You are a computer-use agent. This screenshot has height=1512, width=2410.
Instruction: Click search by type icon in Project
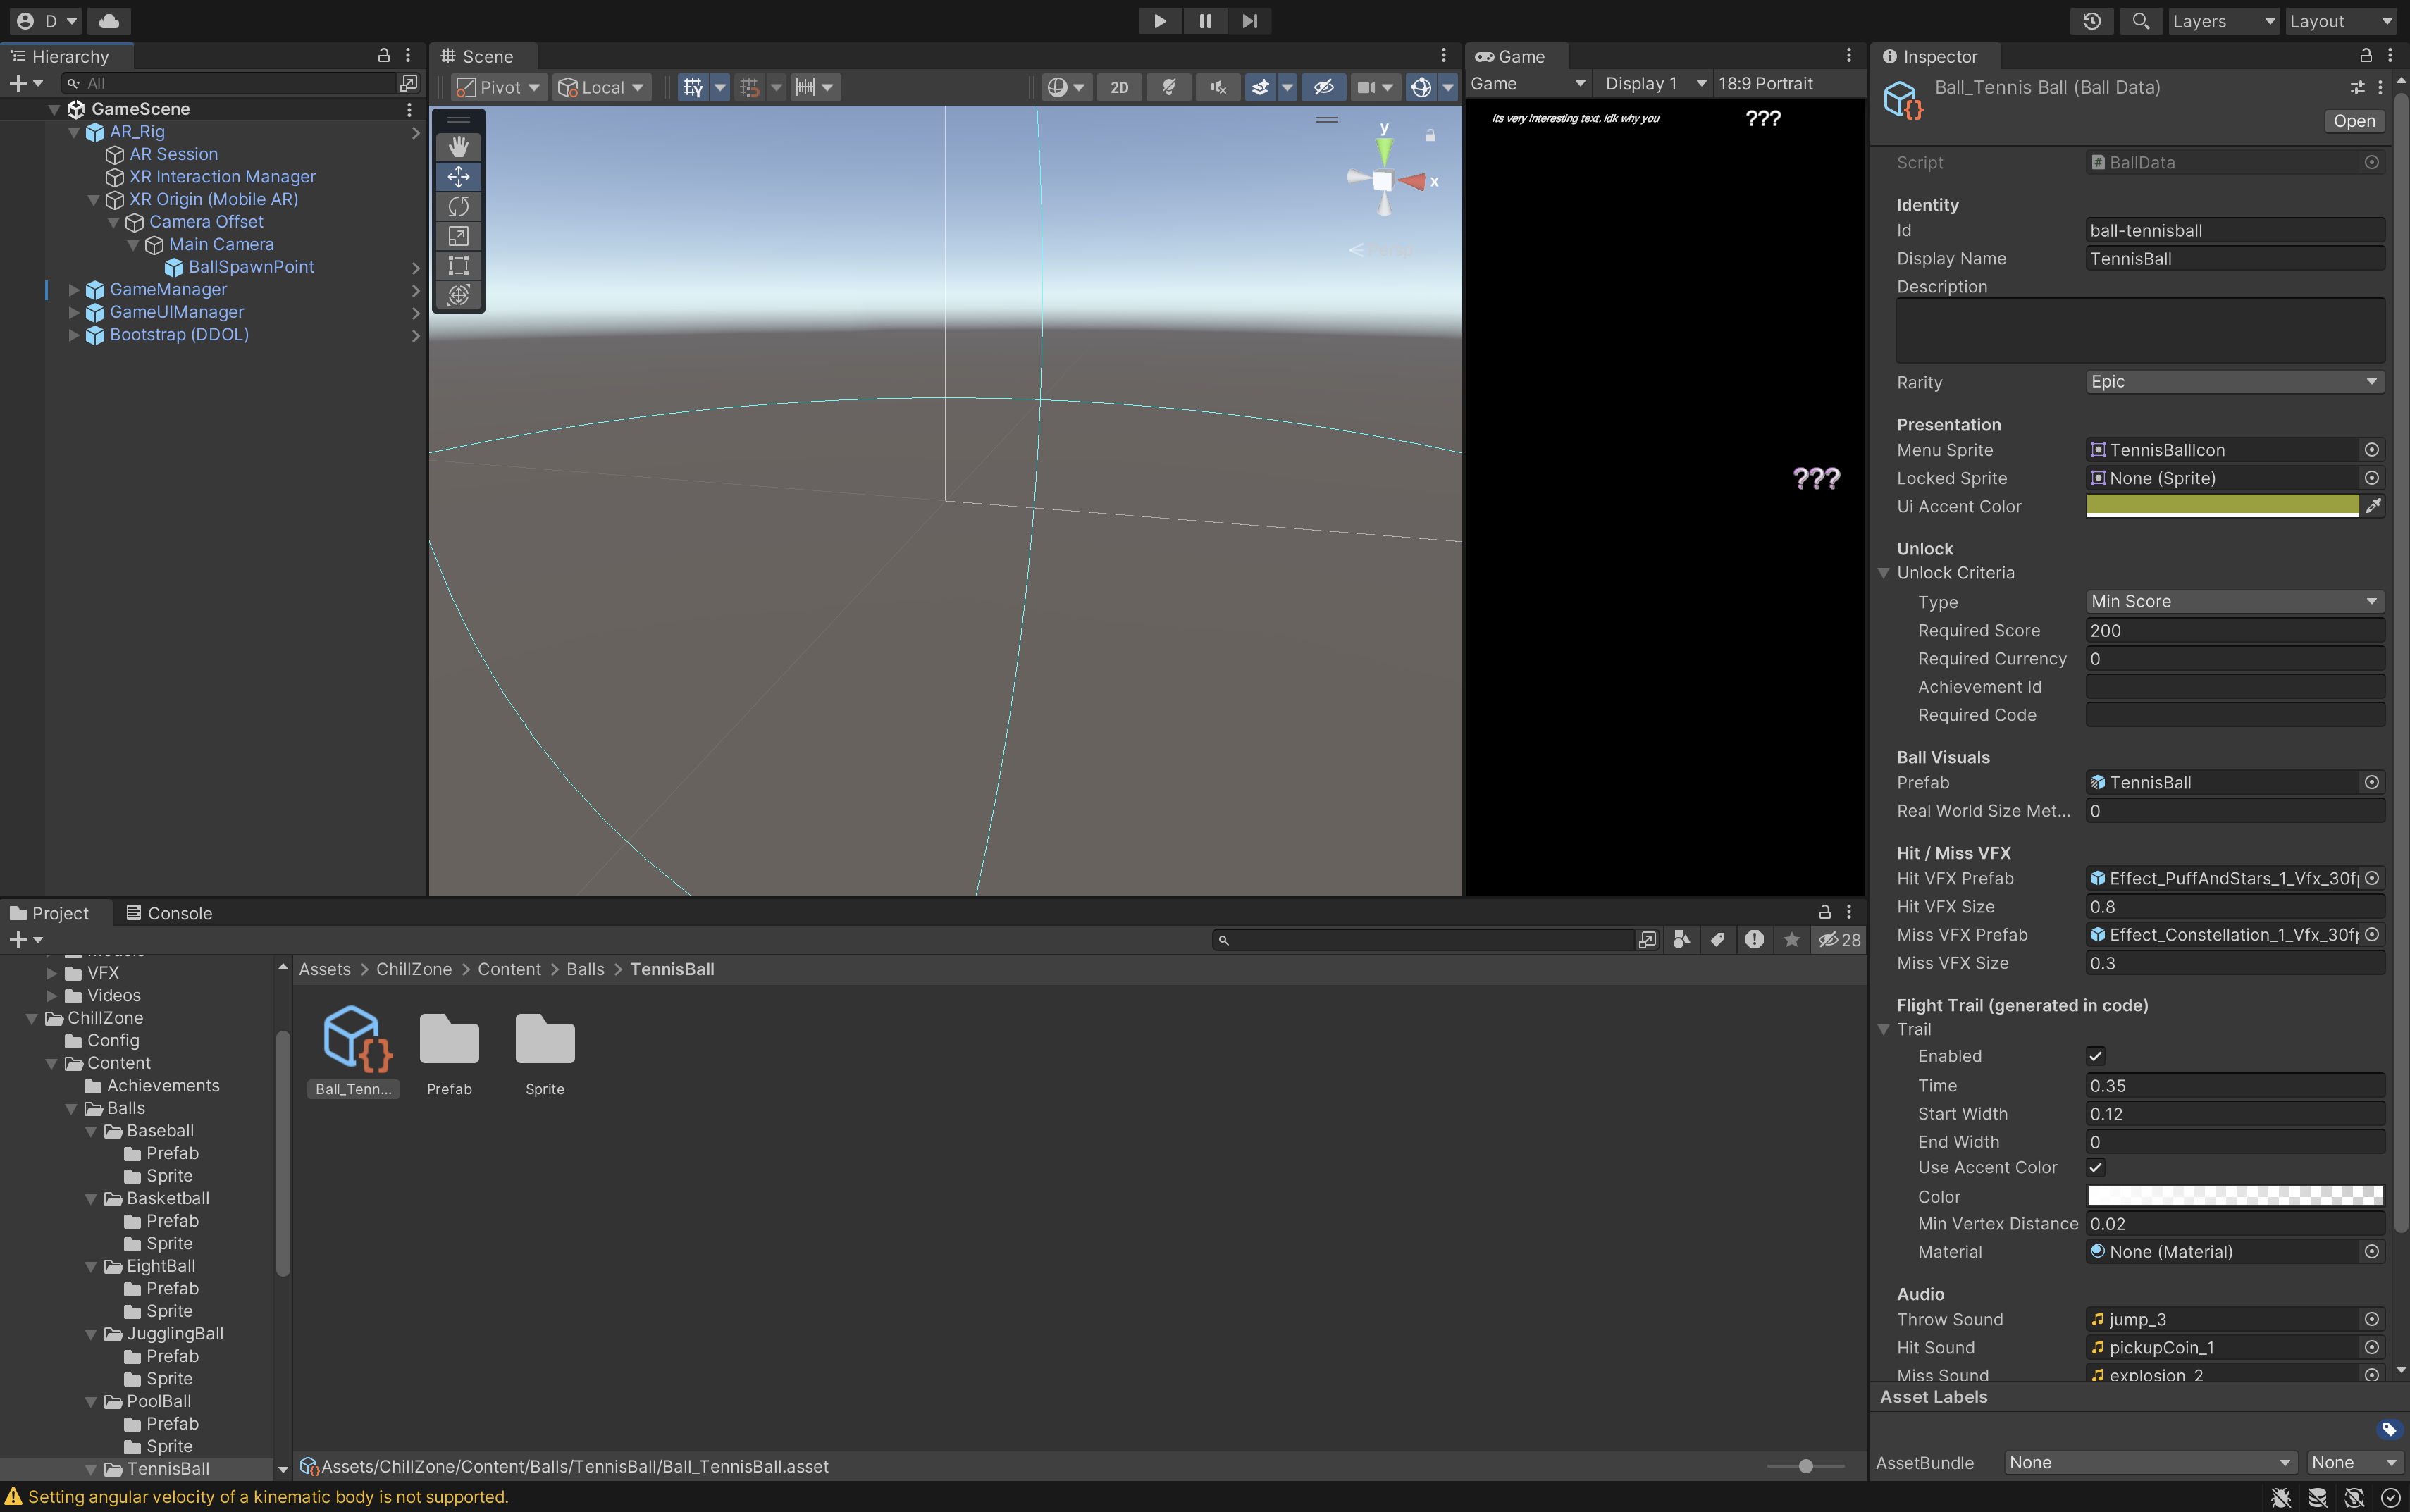click(x=1682, y=939)
